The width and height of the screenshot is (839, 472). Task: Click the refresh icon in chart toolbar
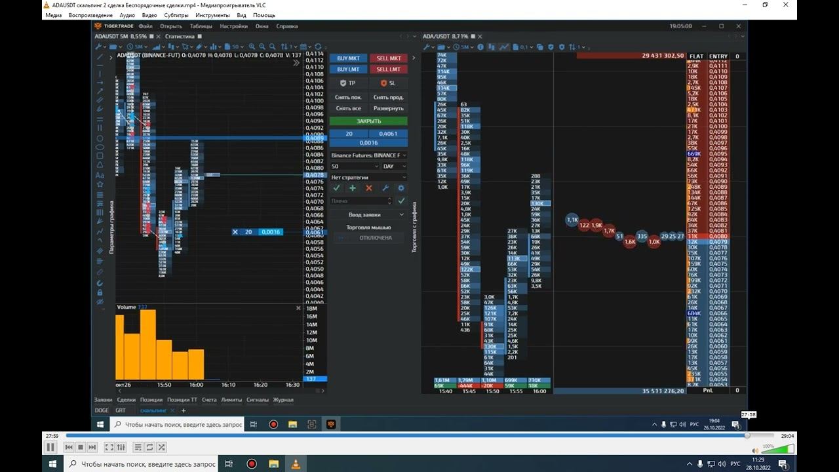pos(318,47)
